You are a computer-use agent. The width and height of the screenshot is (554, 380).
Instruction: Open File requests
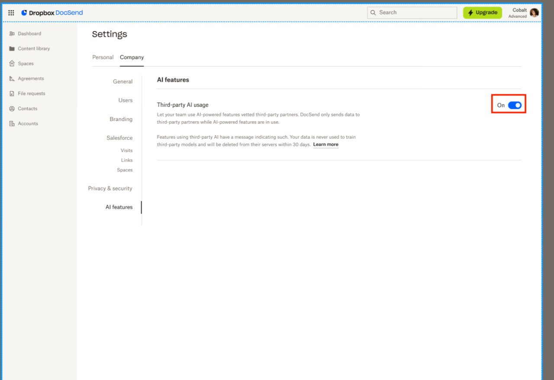pyautogui.click(x=31, y=93)
